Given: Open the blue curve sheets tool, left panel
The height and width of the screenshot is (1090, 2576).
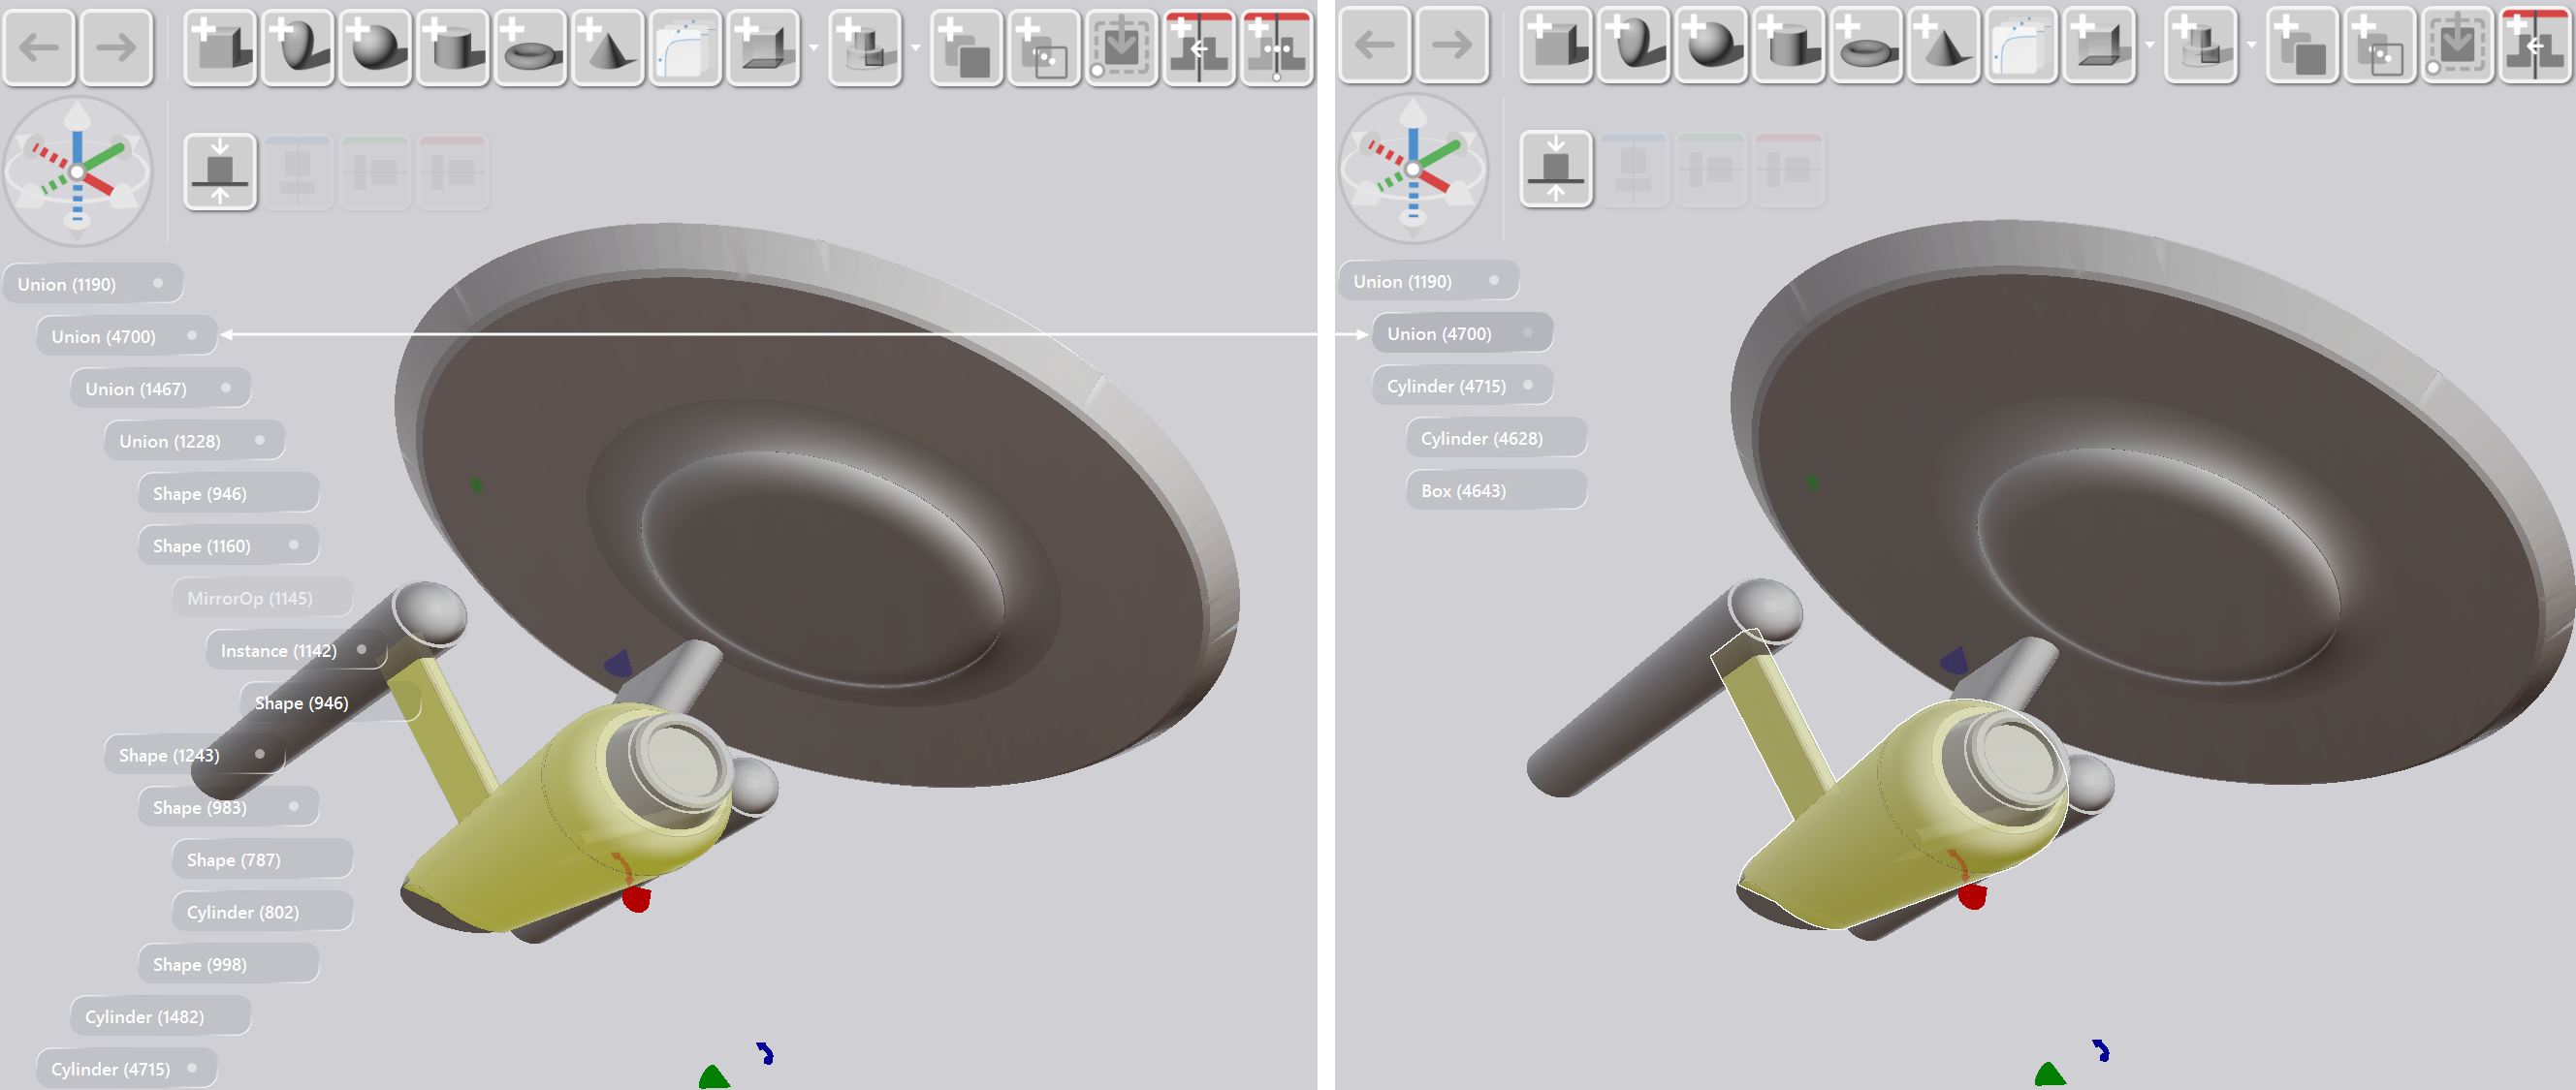Looking at the screenshot, I should tap(686, 47).
